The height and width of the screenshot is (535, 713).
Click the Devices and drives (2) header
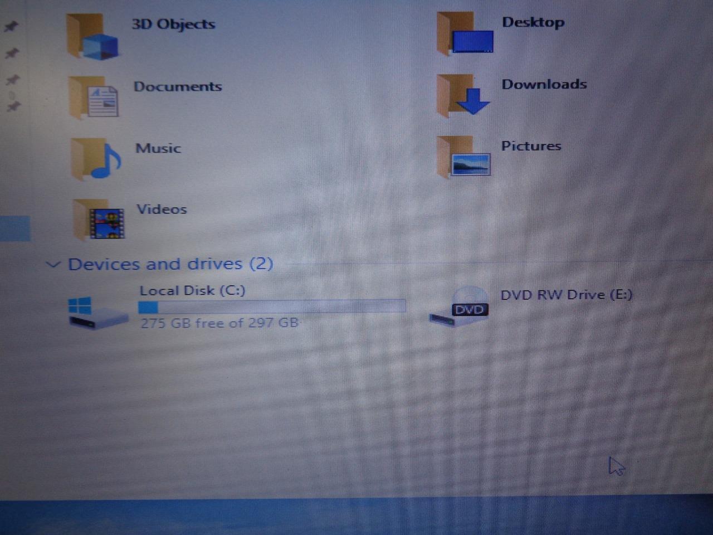tap(170, 264)
